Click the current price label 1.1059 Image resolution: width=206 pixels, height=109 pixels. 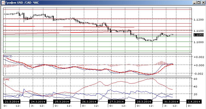pyautogui.click(x=199, y=35)
